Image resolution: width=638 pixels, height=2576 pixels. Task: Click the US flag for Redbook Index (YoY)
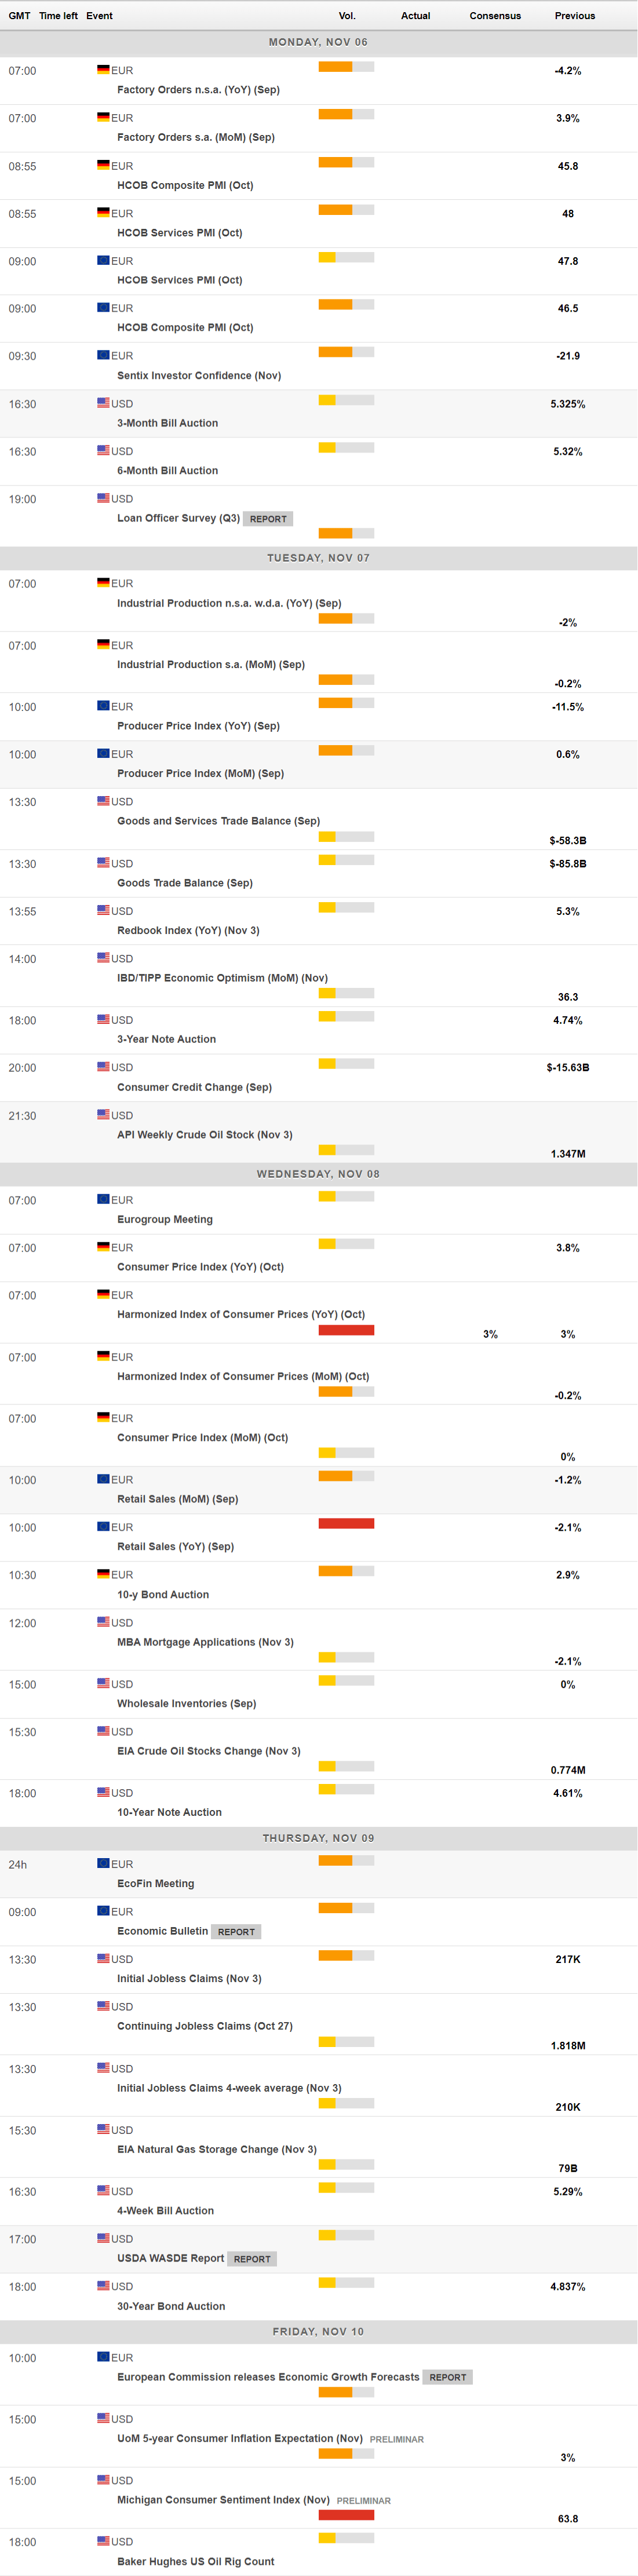(103, 910)
